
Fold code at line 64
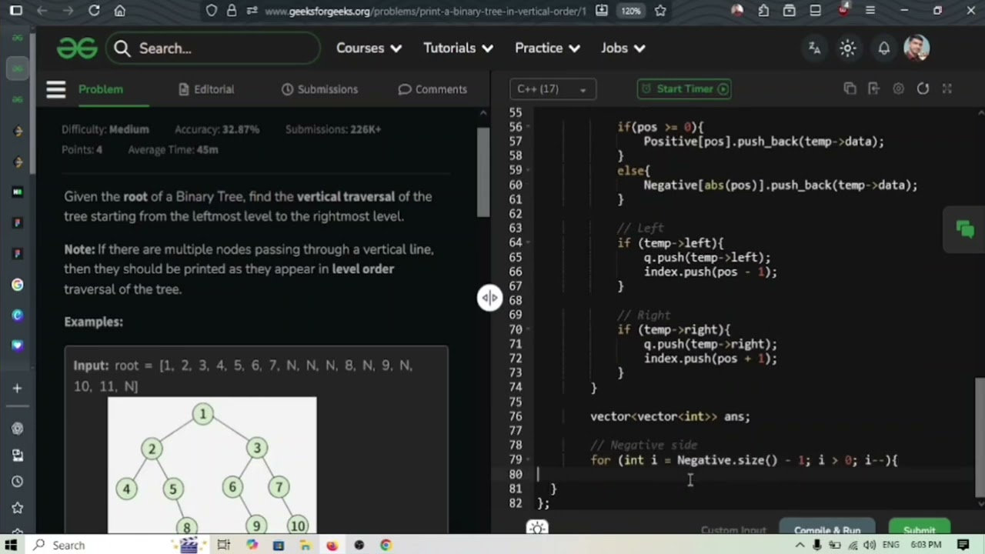coord(527,243)
